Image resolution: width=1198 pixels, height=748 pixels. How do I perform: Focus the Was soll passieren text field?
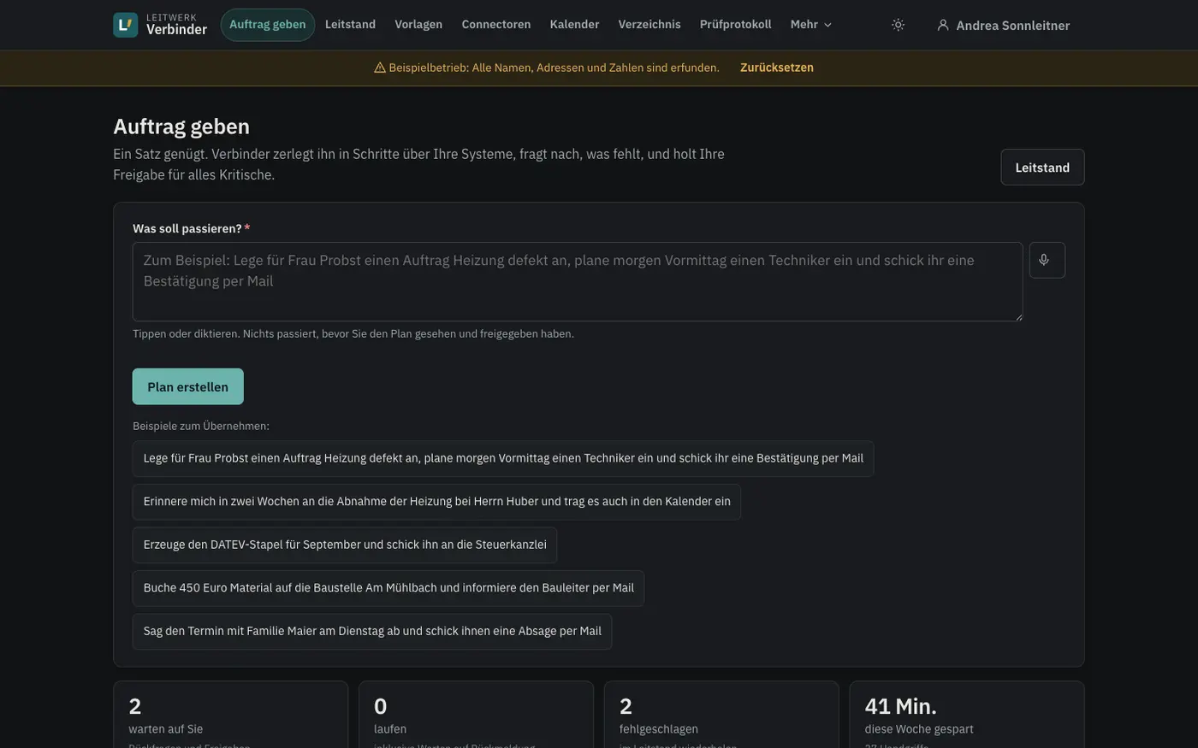(578, 282)
